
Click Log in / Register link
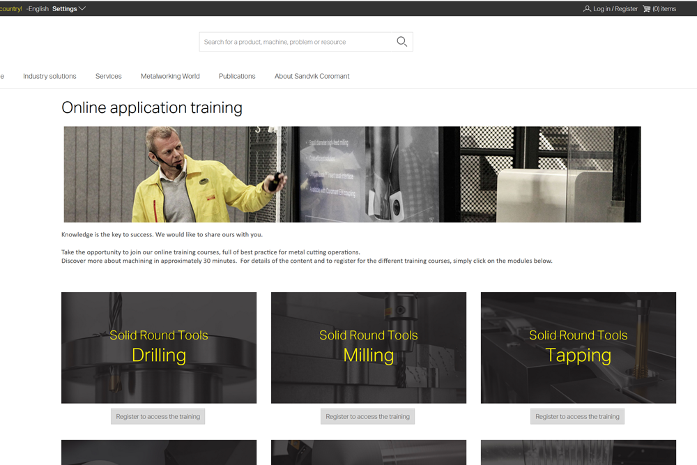615,9
